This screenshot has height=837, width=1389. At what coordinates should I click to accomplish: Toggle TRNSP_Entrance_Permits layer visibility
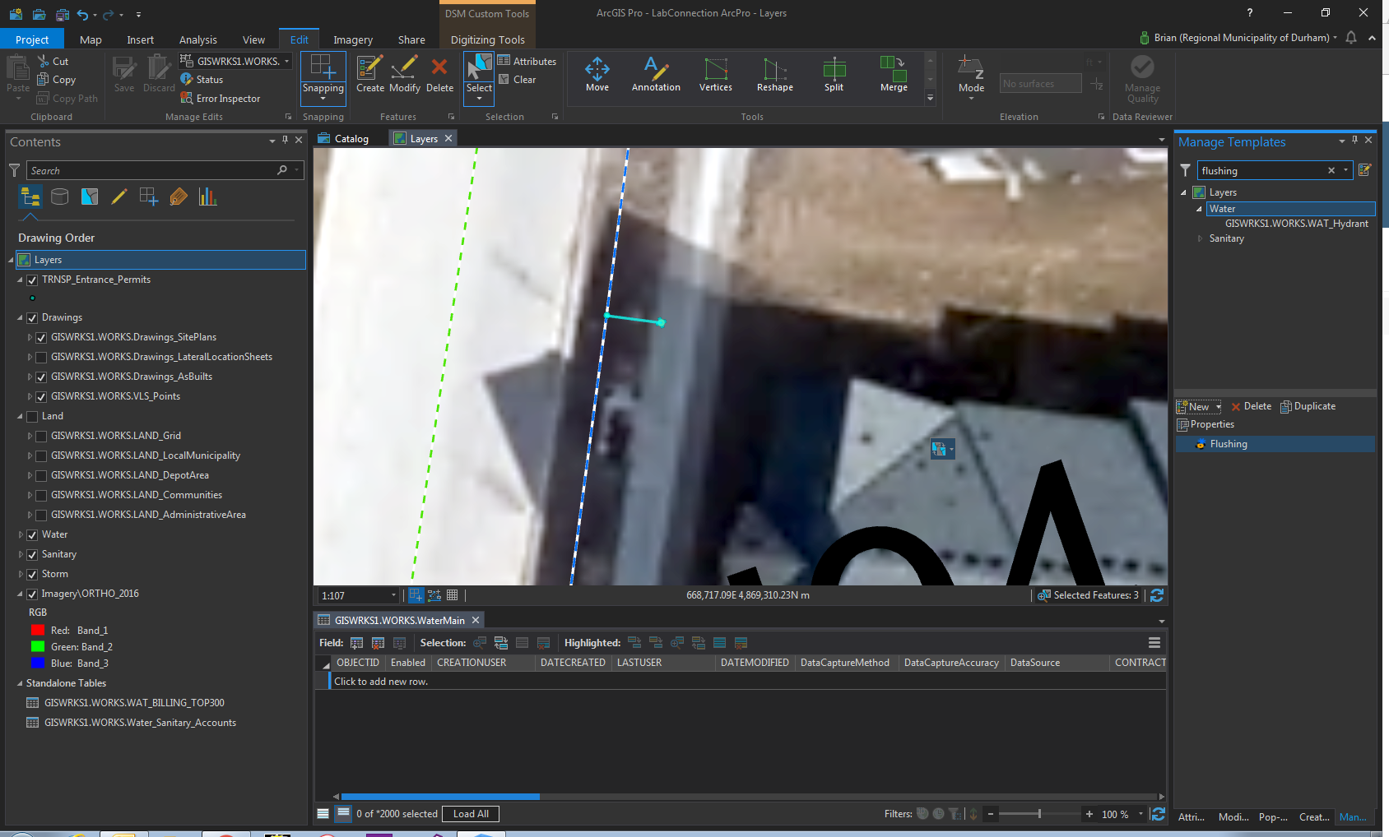coord(33,280)
